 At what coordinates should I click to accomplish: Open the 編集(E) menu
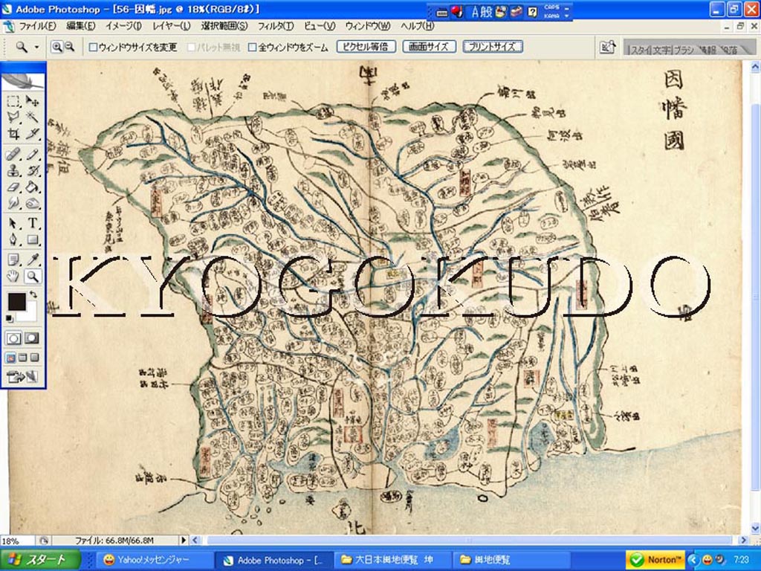click(x=80, y=26)
